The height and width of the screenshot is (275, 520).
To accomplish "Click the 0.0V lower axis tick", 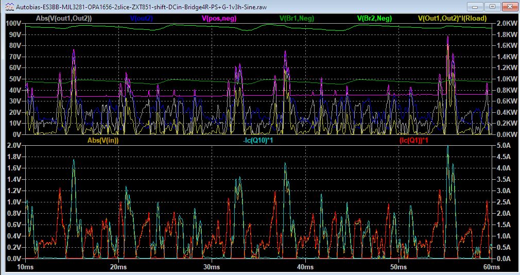I will (x=14, y=259).
